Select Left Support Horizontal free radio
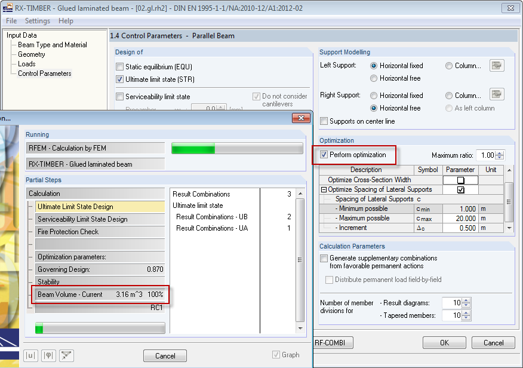The width and height of the screenshot is (523, 368). (x=374, y=78)
